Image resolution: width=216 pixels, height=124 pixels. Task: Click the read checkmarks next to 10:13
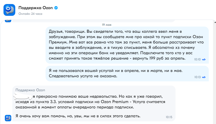coord(204,77)
